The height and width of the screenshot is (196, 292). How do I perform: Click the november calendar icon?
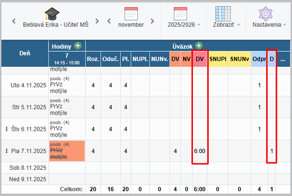point(131,13)
